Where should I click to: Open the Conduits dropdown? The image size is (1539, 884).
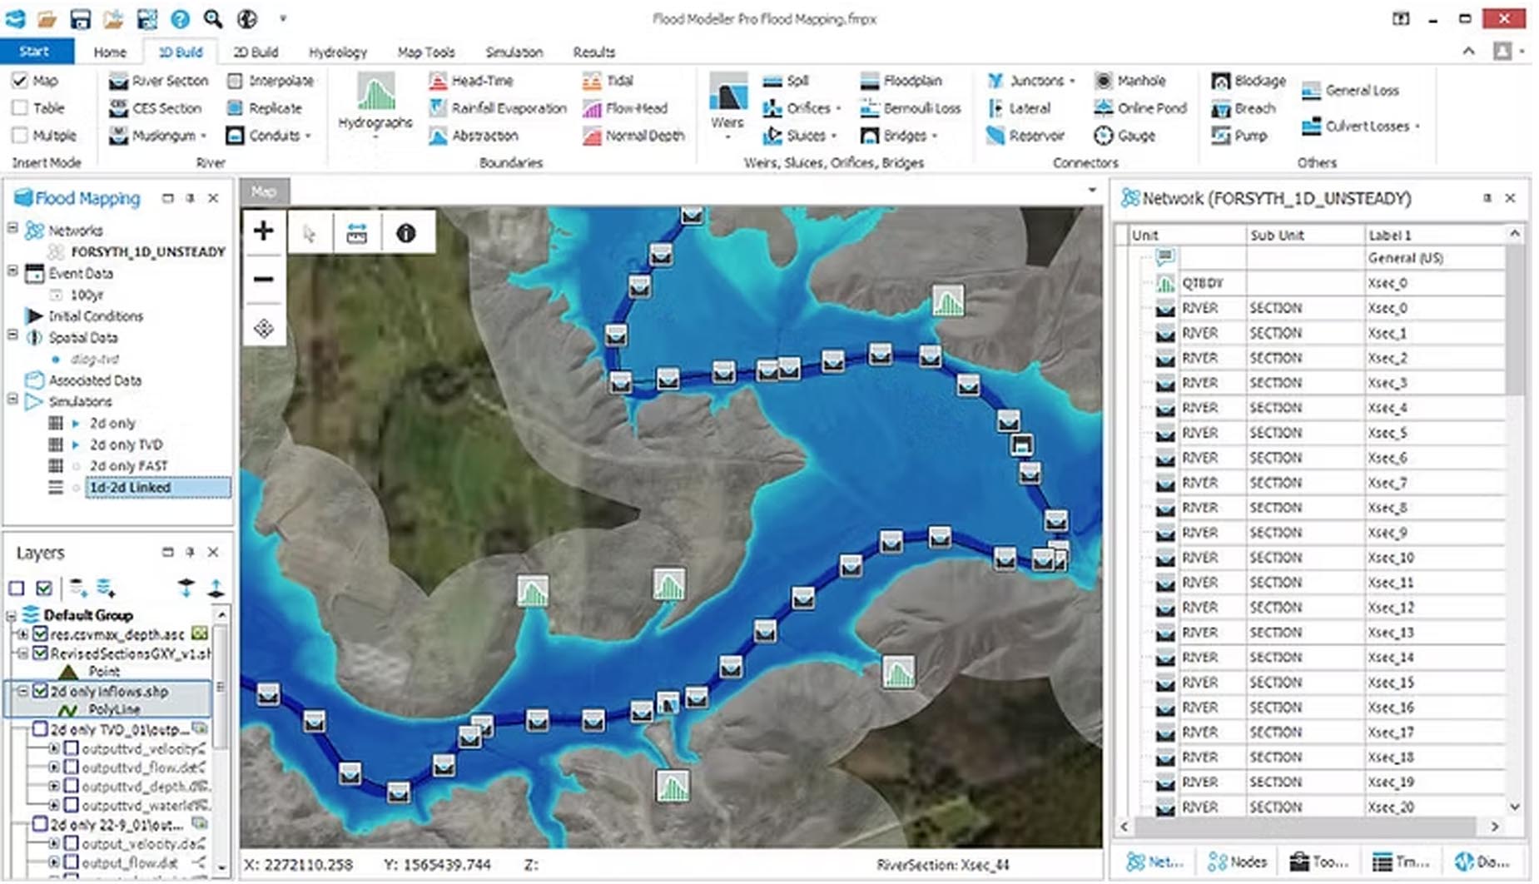click(308, 136)
